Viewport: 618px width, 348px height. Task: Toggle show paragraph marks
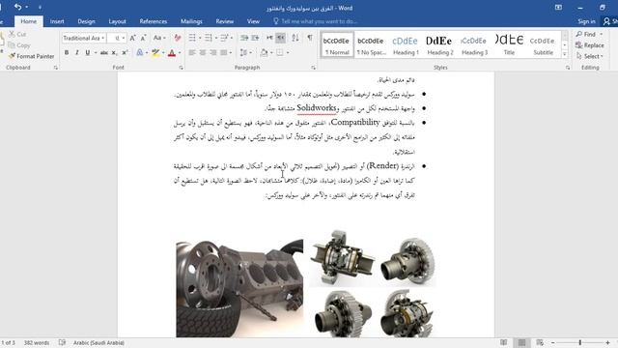tap(310, 38)
